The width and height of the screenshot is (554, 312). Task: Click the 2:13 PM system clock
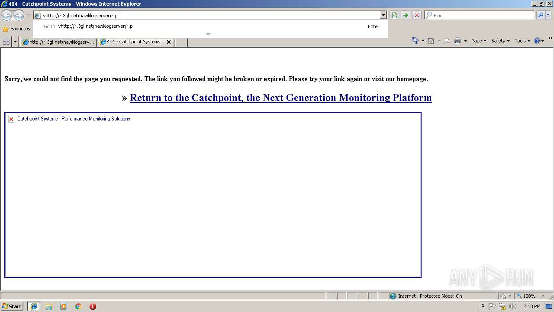coord(531,306)
